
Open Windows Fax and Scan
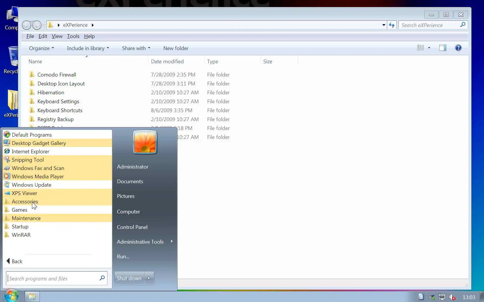pyautogui.click(x=57, y=168)
